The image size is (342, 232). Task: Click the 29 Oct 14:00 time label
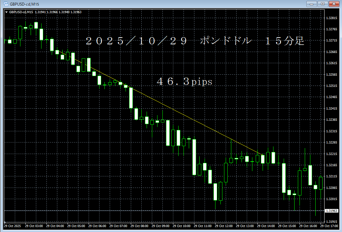(x=266, y=226)
